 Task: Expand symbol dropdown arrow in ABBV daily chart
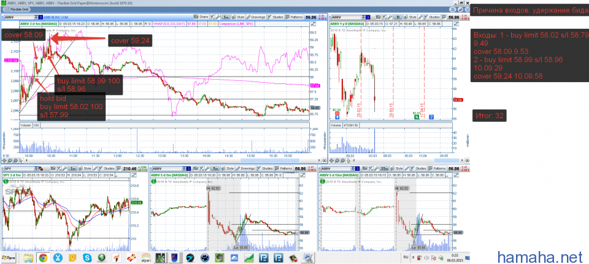click(x=364, y=17)
